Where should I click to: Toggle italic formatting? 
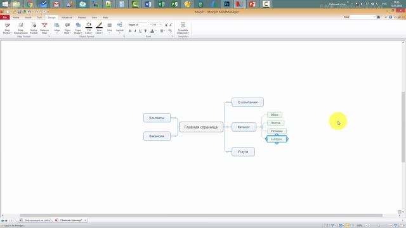135,31
